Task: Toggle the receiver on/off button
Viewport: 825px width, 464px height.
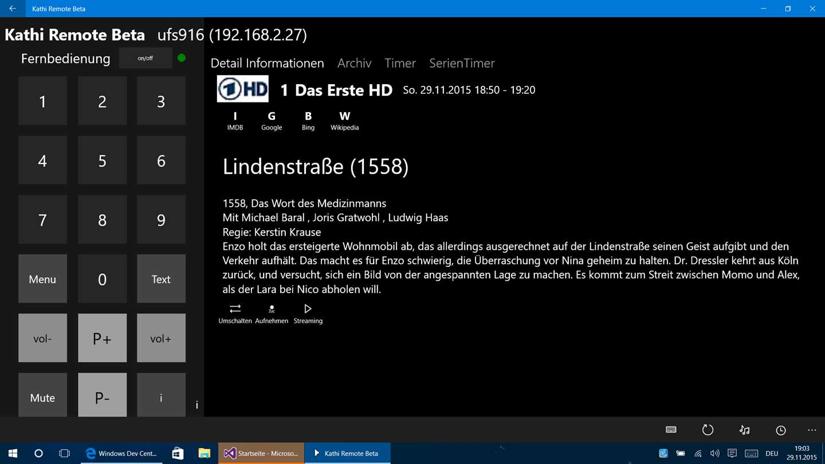Action: [146, 58]
